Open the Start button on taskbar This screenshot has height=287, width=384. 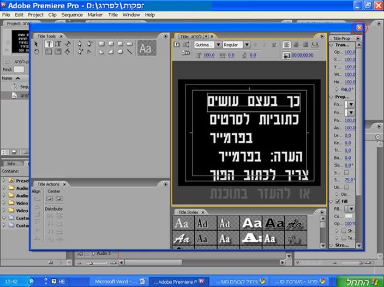click(360, 282)
